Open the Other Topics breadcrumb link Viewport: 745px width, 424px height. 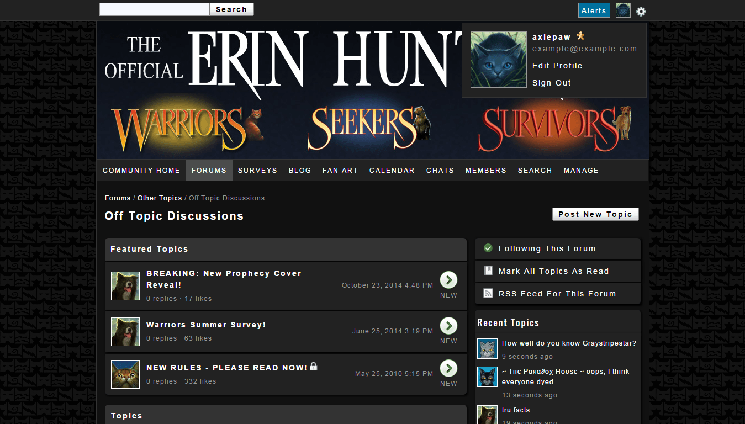pyautogui.click(x=159, y=198)
